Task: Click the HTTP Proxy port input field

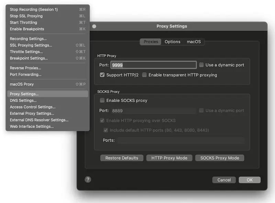Action: (x=153, y=65)
